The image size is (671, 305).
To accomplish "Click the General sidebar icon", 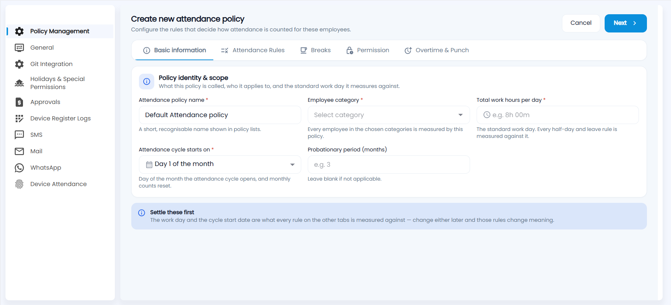I will click(x=19, y=48).
